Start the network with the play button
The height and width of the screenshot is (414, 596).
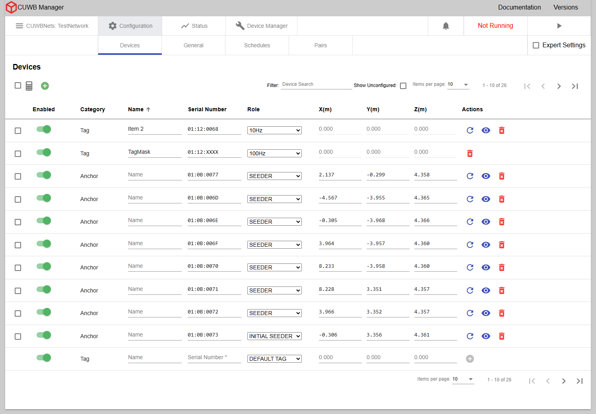pos(559,26)
